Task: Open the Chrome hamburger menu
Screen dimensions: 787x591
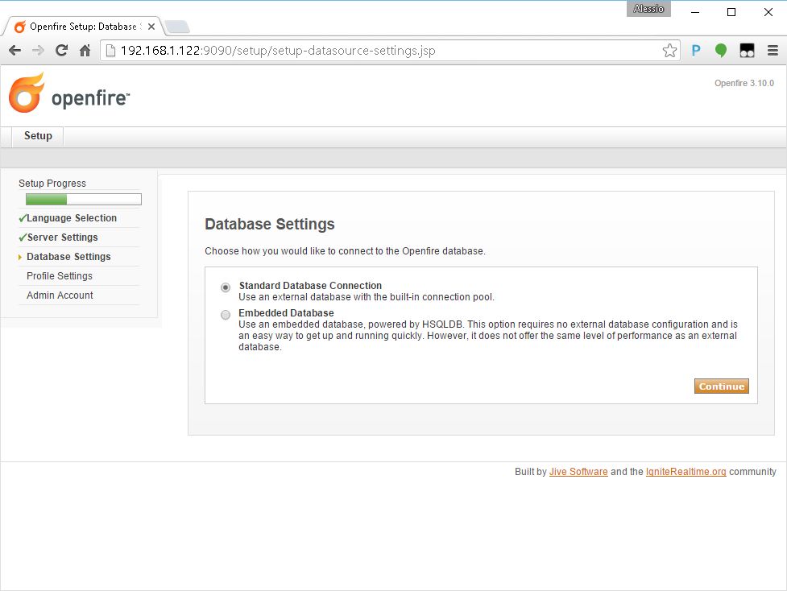Action: (773, 51)
